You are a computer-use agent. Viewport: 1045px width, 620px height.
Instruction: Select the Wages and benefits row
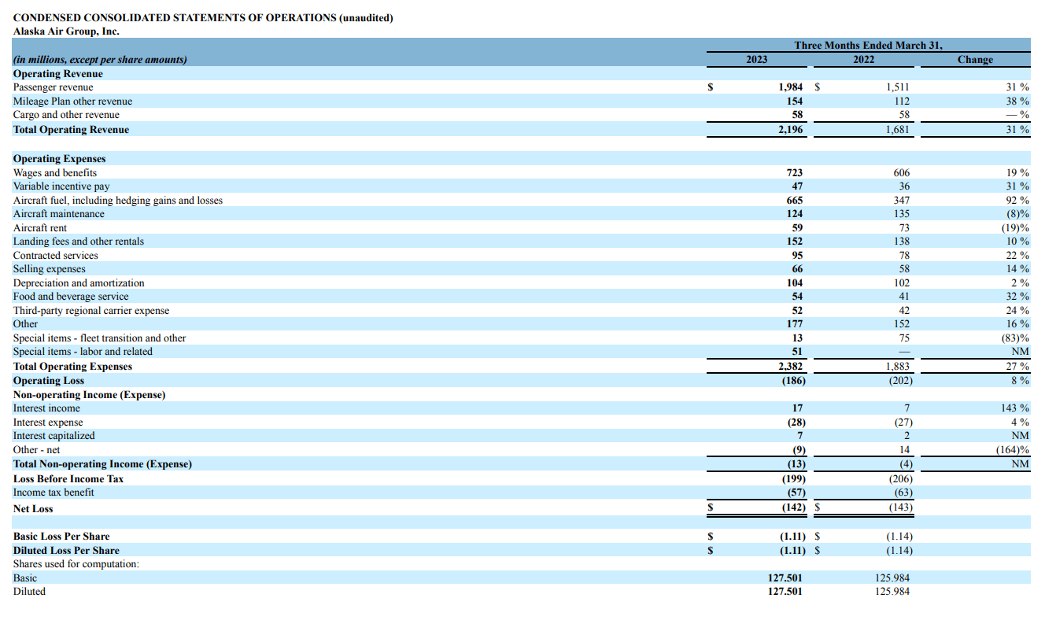point(54,172)
